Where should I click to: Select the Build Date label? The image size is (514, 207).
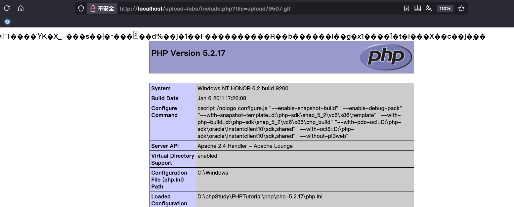coord(165,98)
